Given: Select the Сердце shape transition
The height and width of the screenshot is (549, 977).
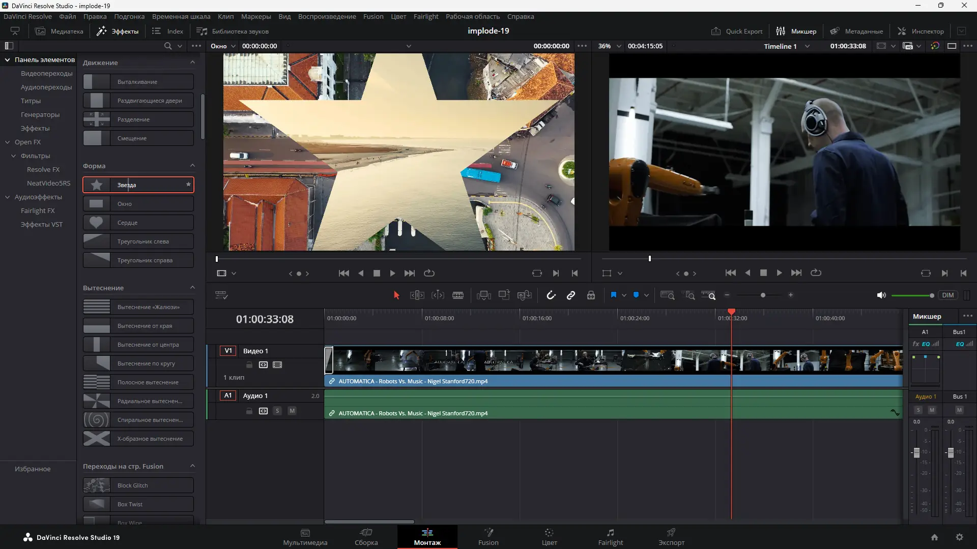Looking at the screenshot, I should click(138, 223).
